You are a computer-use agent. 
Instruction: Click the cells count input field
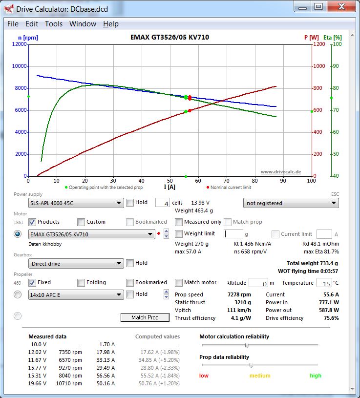[163, 203]
